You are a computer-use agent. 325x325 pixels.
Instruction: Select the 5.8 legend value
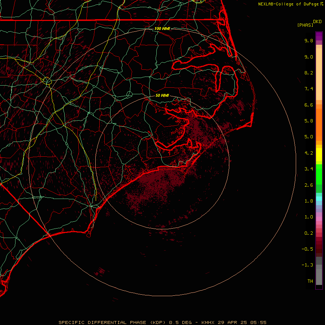point(309,121)
